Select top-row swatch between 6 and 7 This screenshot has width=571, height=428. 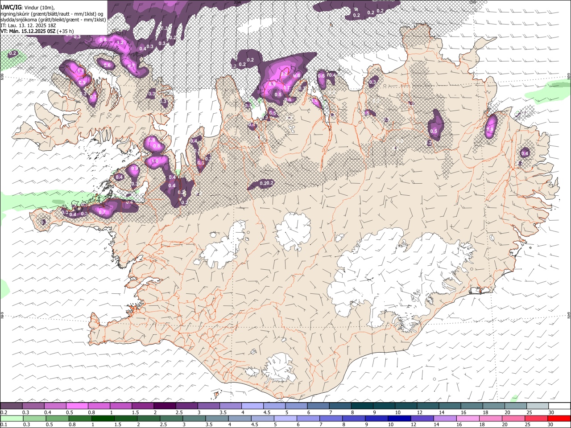point(318,406)
